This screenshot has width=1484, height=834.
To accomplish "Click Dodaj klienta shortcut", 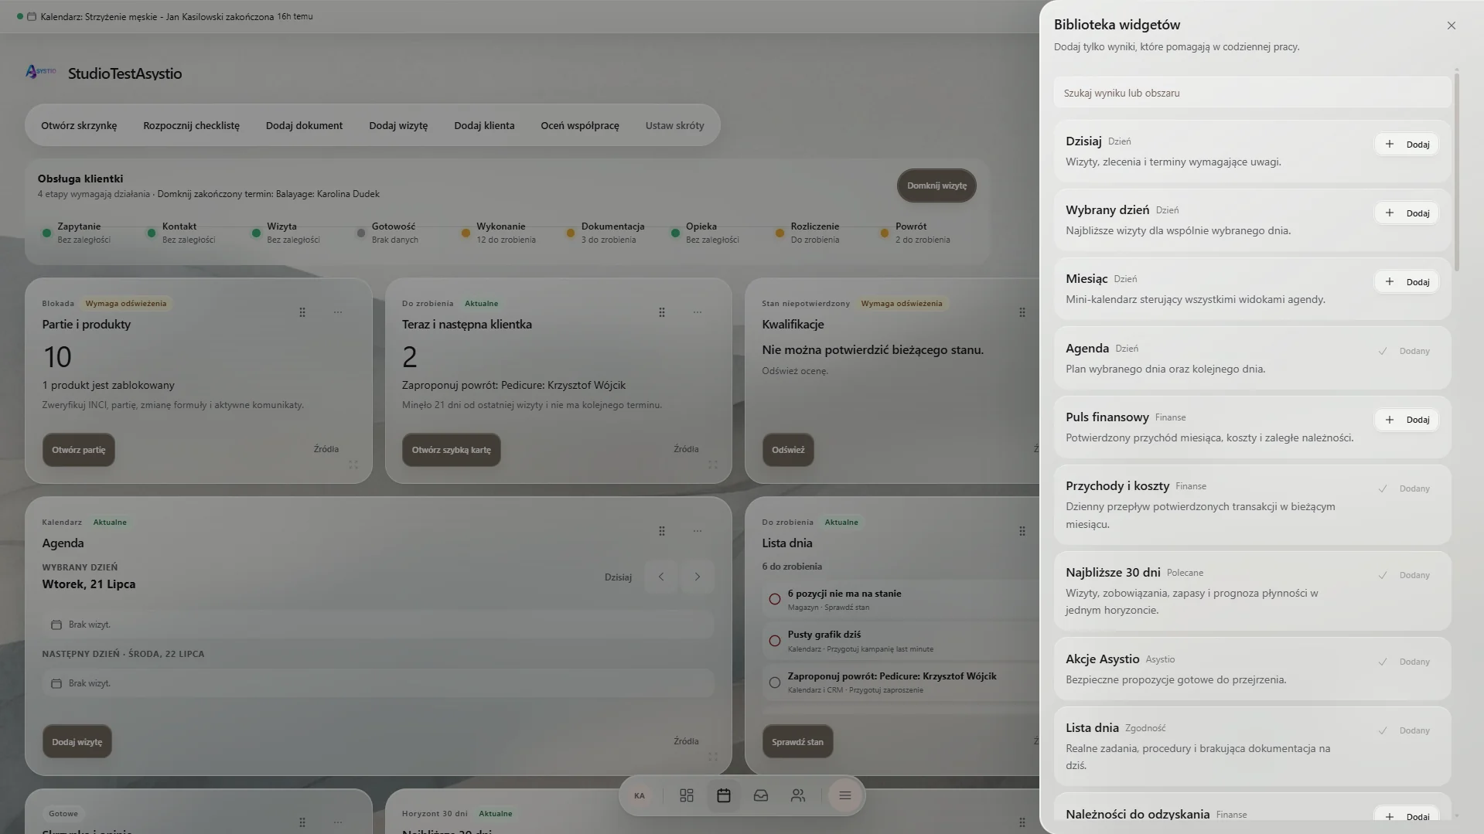I will tap(484, 125).
